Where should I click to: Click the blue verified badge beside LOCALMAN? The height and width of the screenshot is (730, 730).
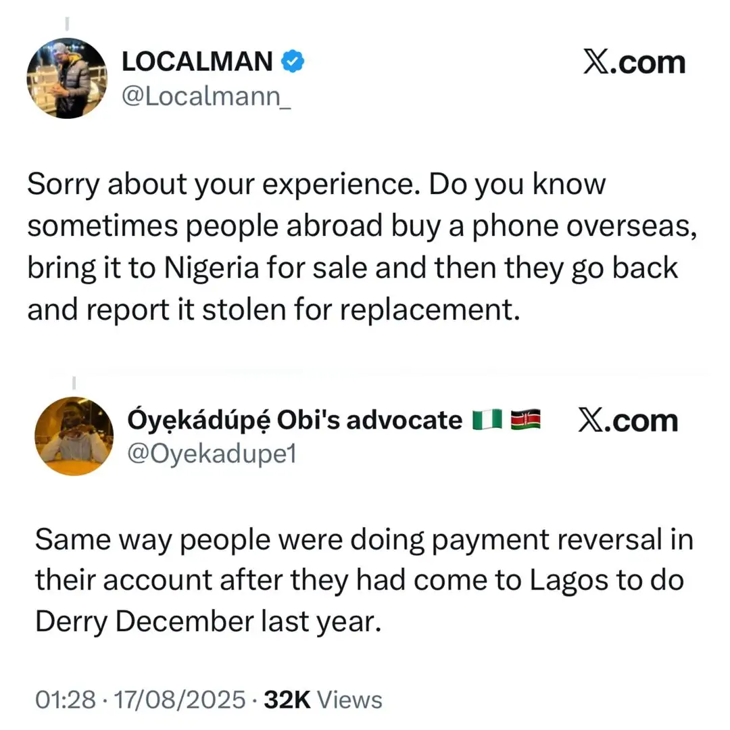(x=292, y=62)
